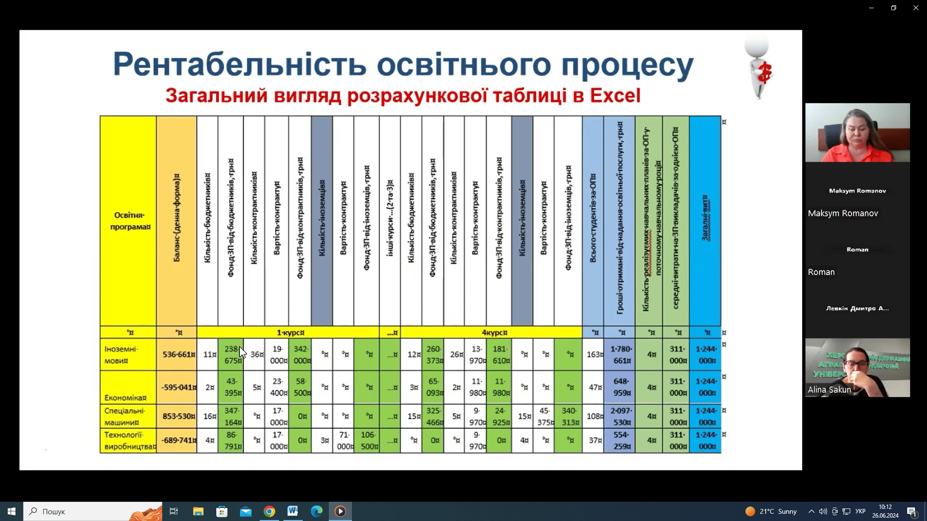Open Microsoft Edge from the taskbar
Image resolution: width=927 pixels, height=521 pixels.
[x=317, y=511]
